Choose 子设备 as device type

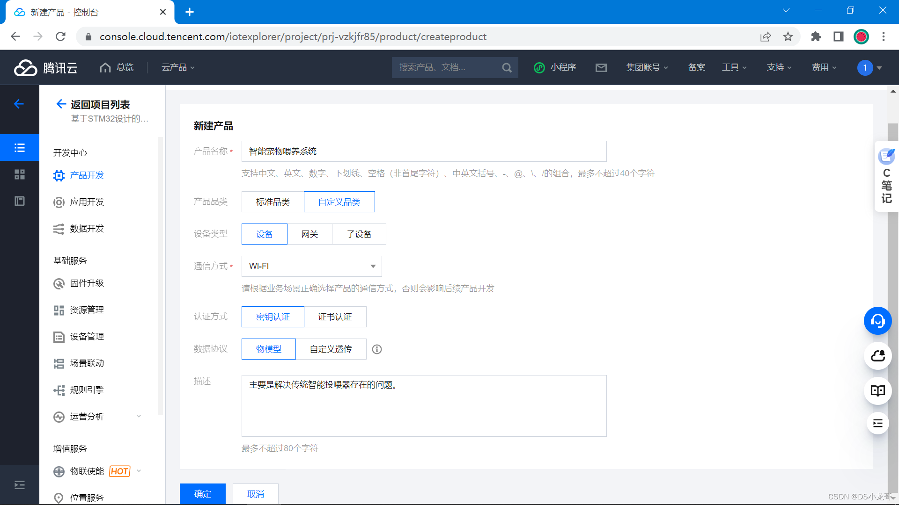[359, 234]
